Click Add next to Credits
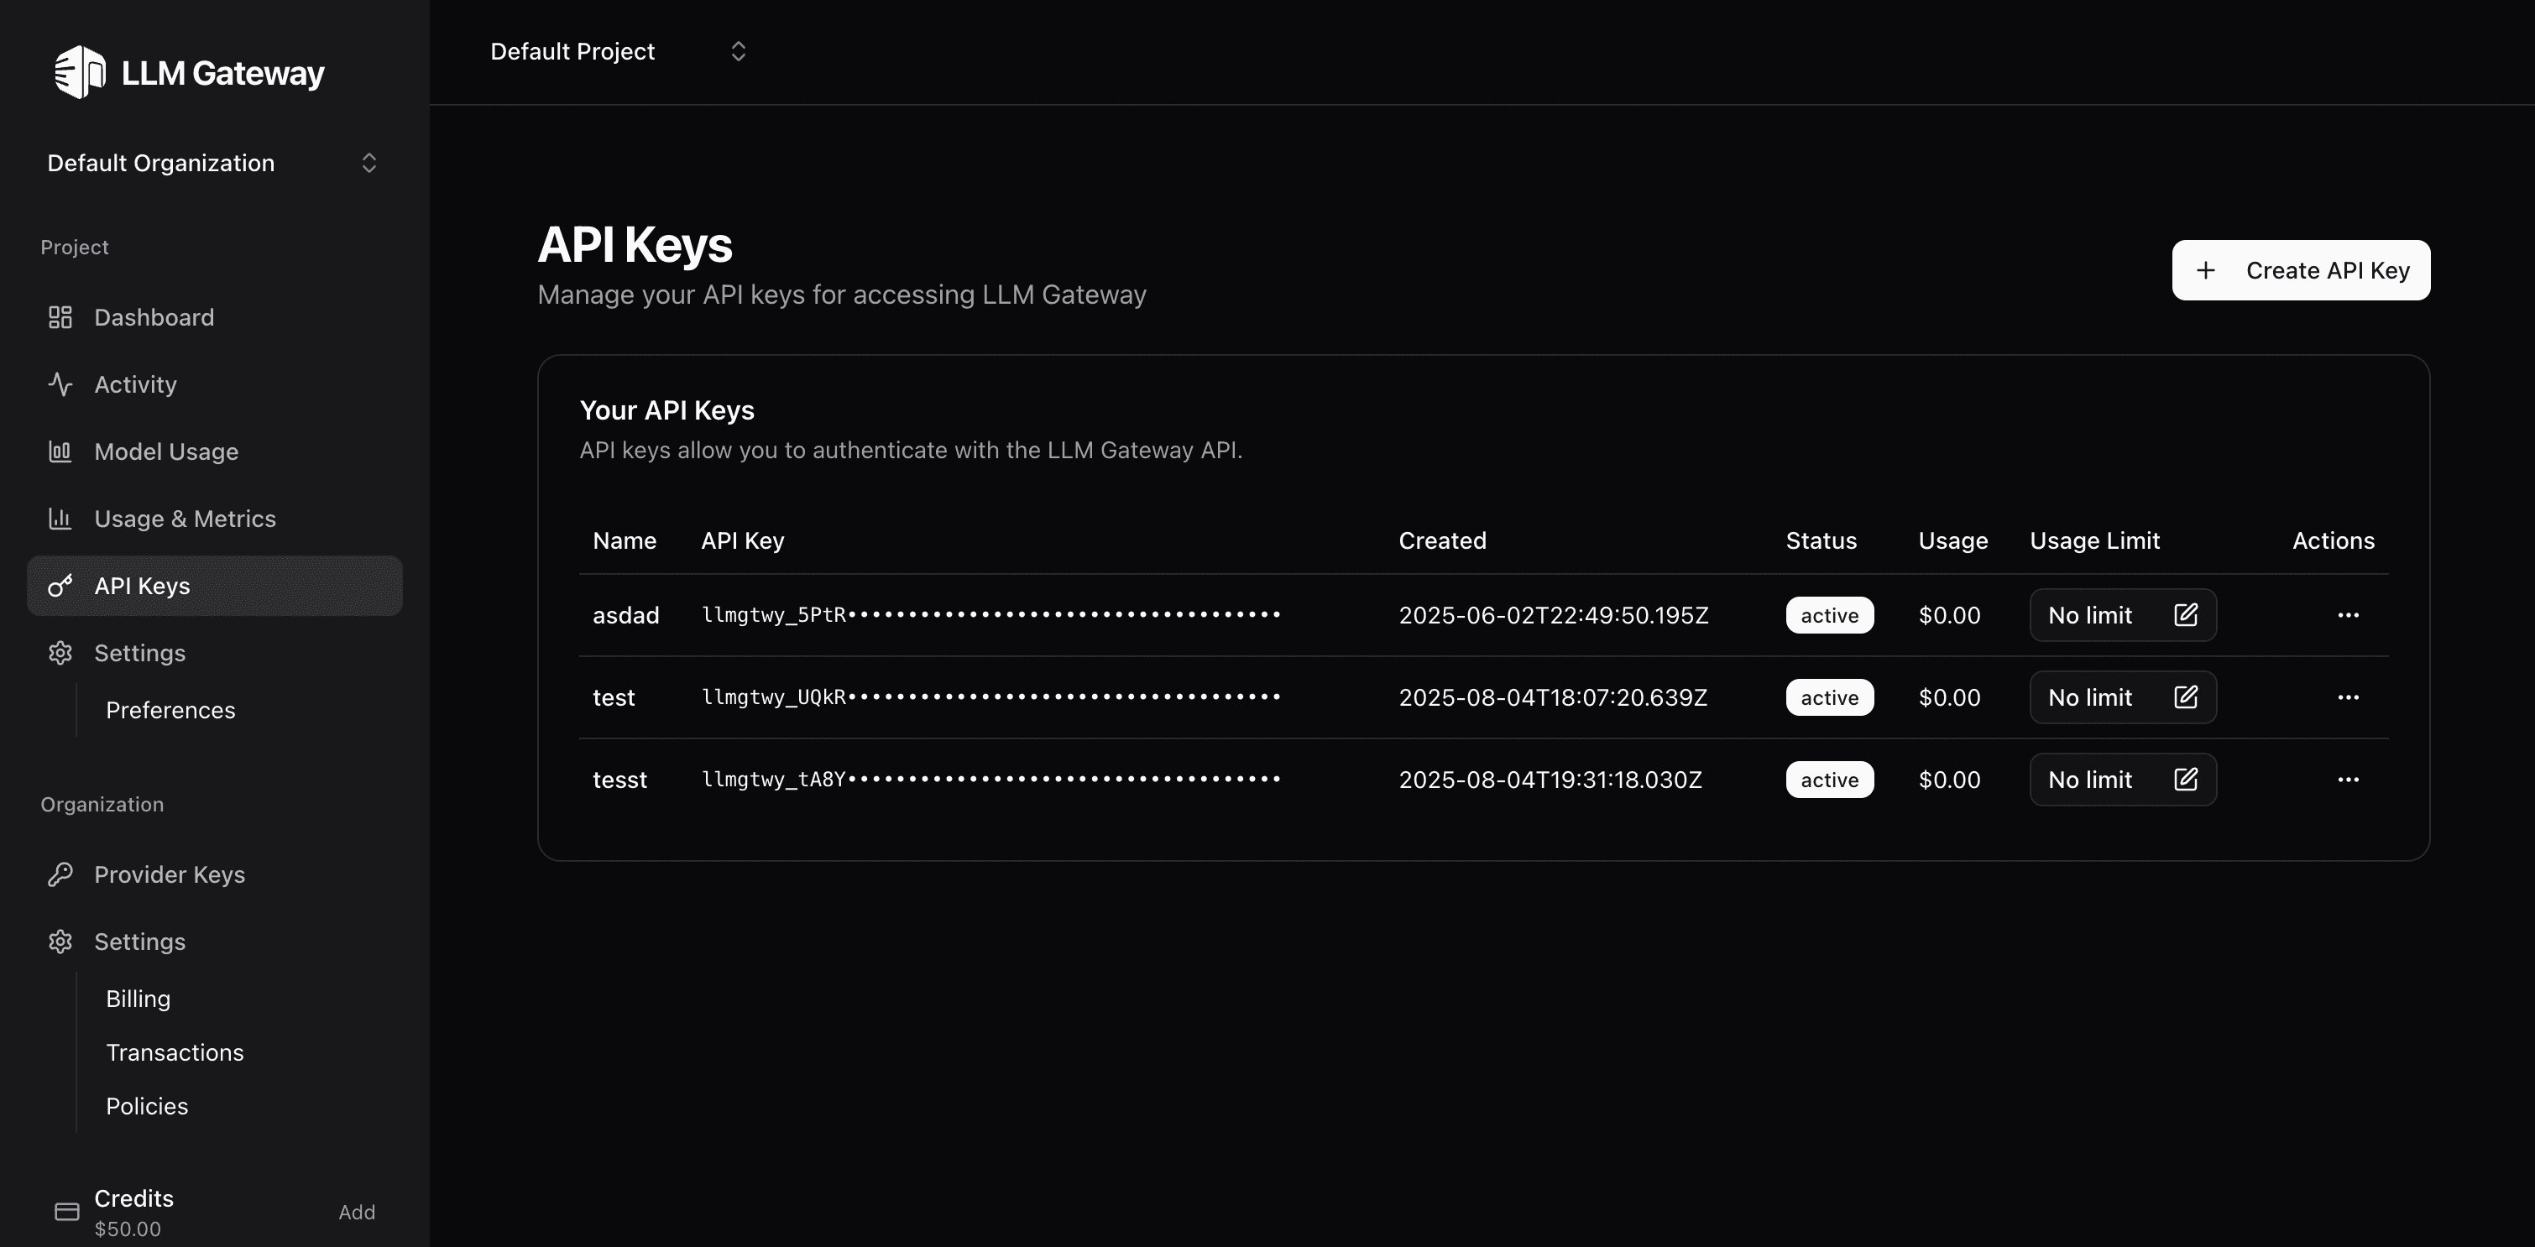 click(356, 1212)
